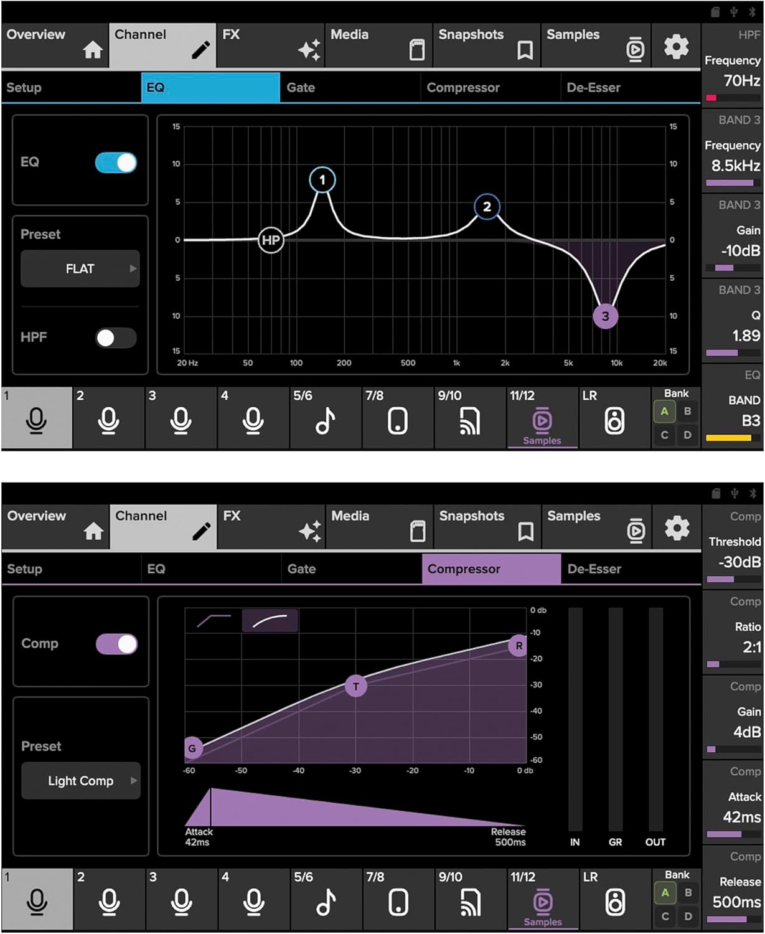This screenshot has height=934, width=765.
Task: Open the FX sparkles icon on the Compressor screen
Action: [309, 531]
